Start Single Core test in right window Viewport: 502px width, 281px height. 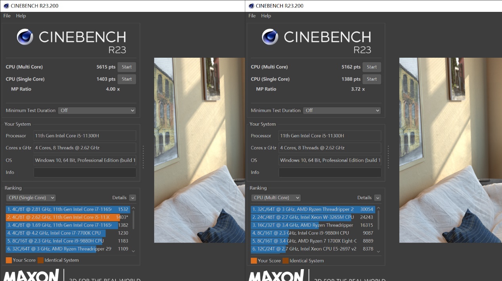[x=372, y=79]
